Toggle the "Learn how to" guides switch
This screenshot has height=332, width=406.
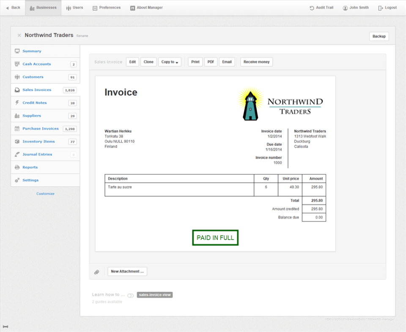[131, 295]
